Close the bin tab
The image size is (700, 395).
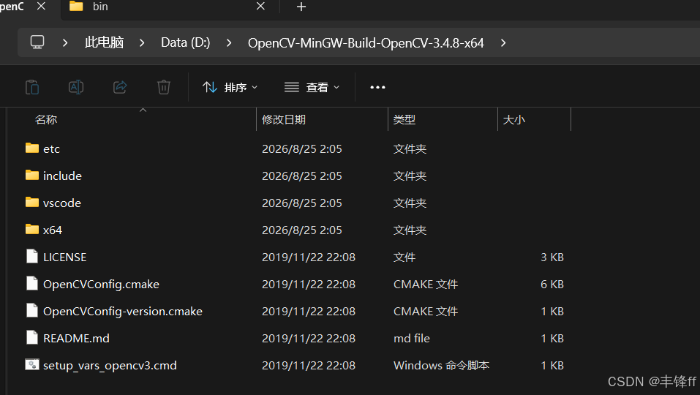click(260, 7)
